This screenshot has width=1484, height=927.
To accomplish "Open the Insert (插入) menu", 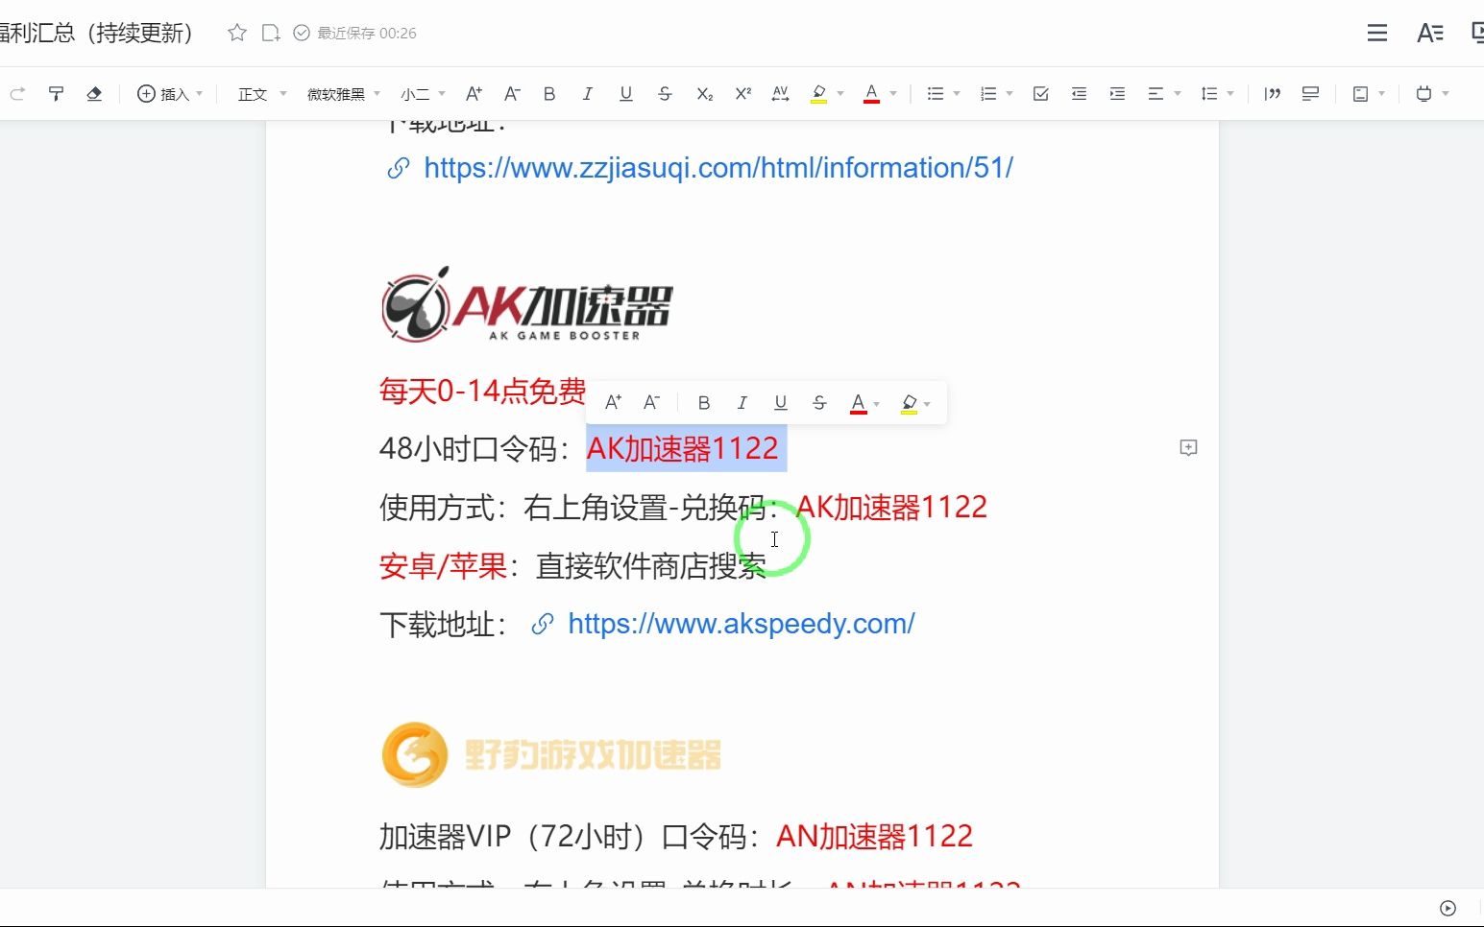I will click(x=170, y=94).
